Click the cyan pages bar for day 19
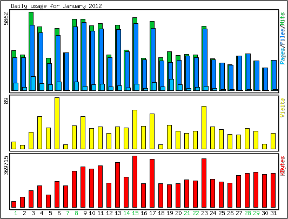This screenshot has width=288, height=219. pos(171,85)
